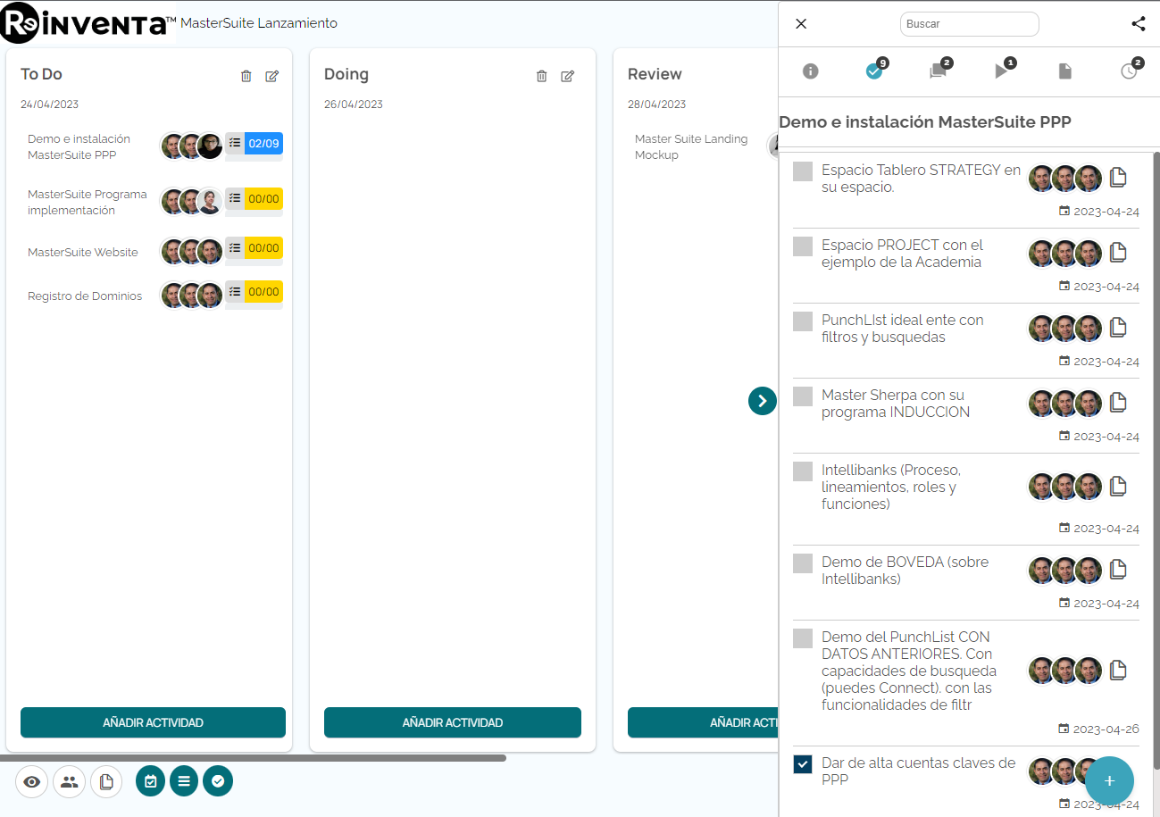Open 00/00 badge on MasterSuite Programa card
Viewport: 1160px width, 817px height.
255,199
